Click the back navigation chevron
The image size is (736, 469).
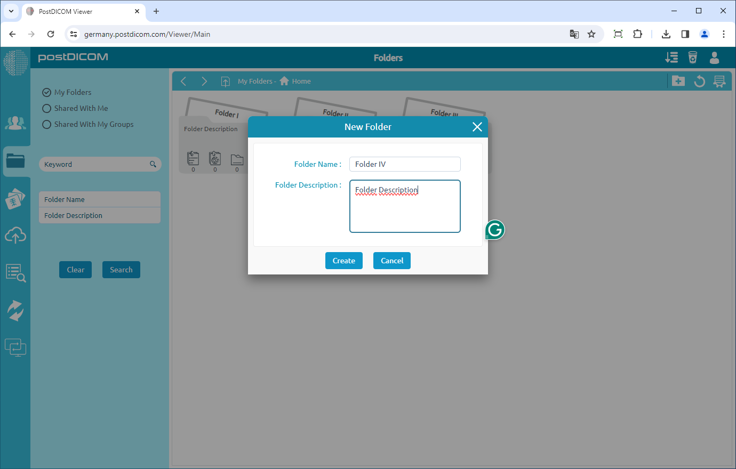(x=183, y=81)
